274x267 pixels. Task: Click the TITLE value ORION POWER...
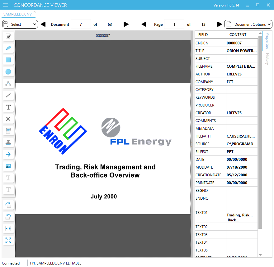click(x=242, y=51)
